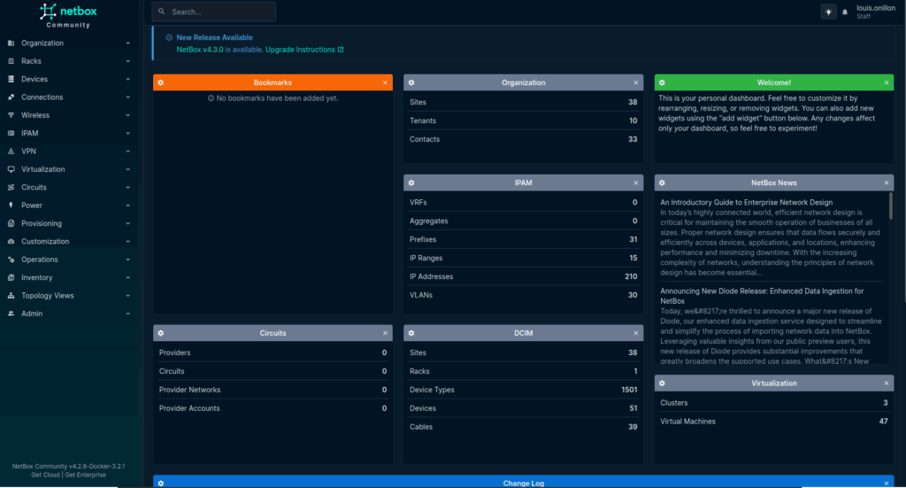This screenshot has width=906, height=488.
Task: Click the NetBox News scrollbar
Action: (x=890, y=206)
